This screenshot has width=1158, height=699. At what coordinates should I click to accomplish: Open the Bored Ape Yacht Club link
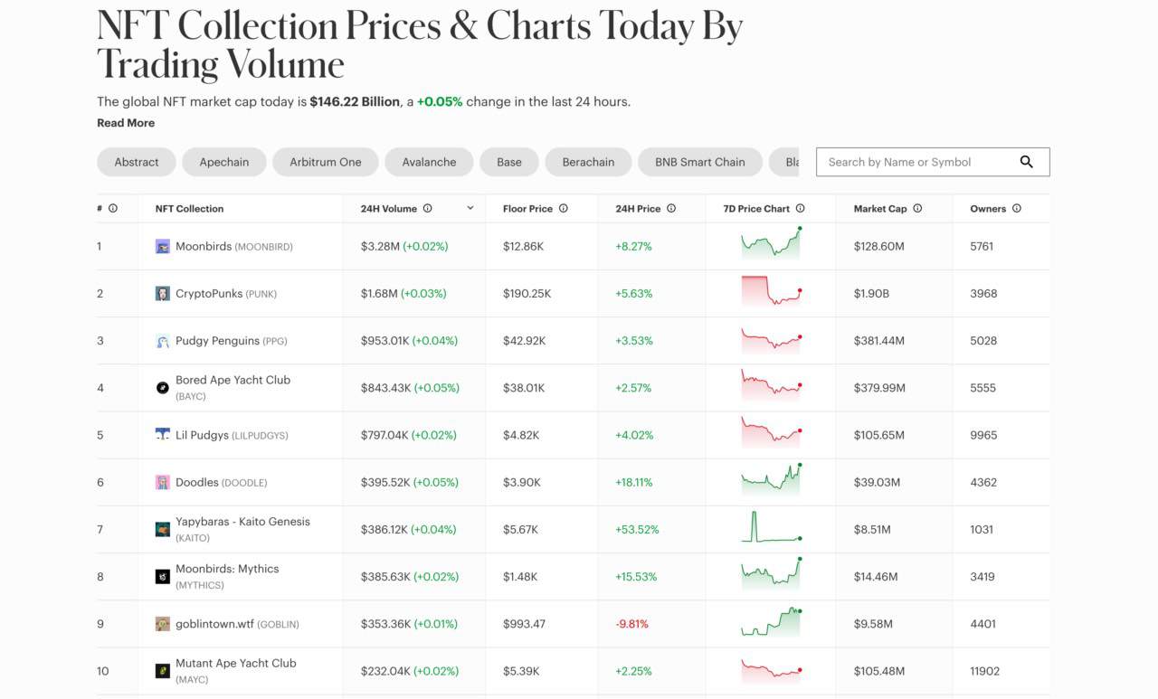coord(233,380)
